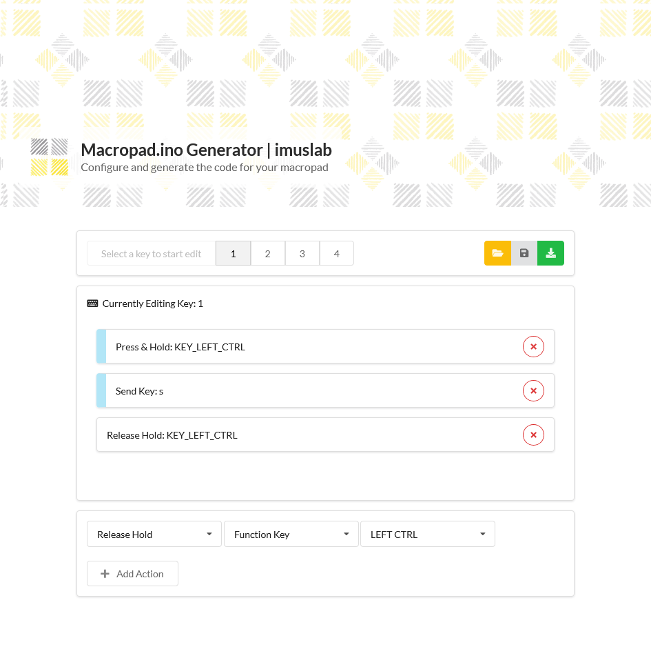
Task: Delete the Send Key: s action
Action: tap(533, 390)
